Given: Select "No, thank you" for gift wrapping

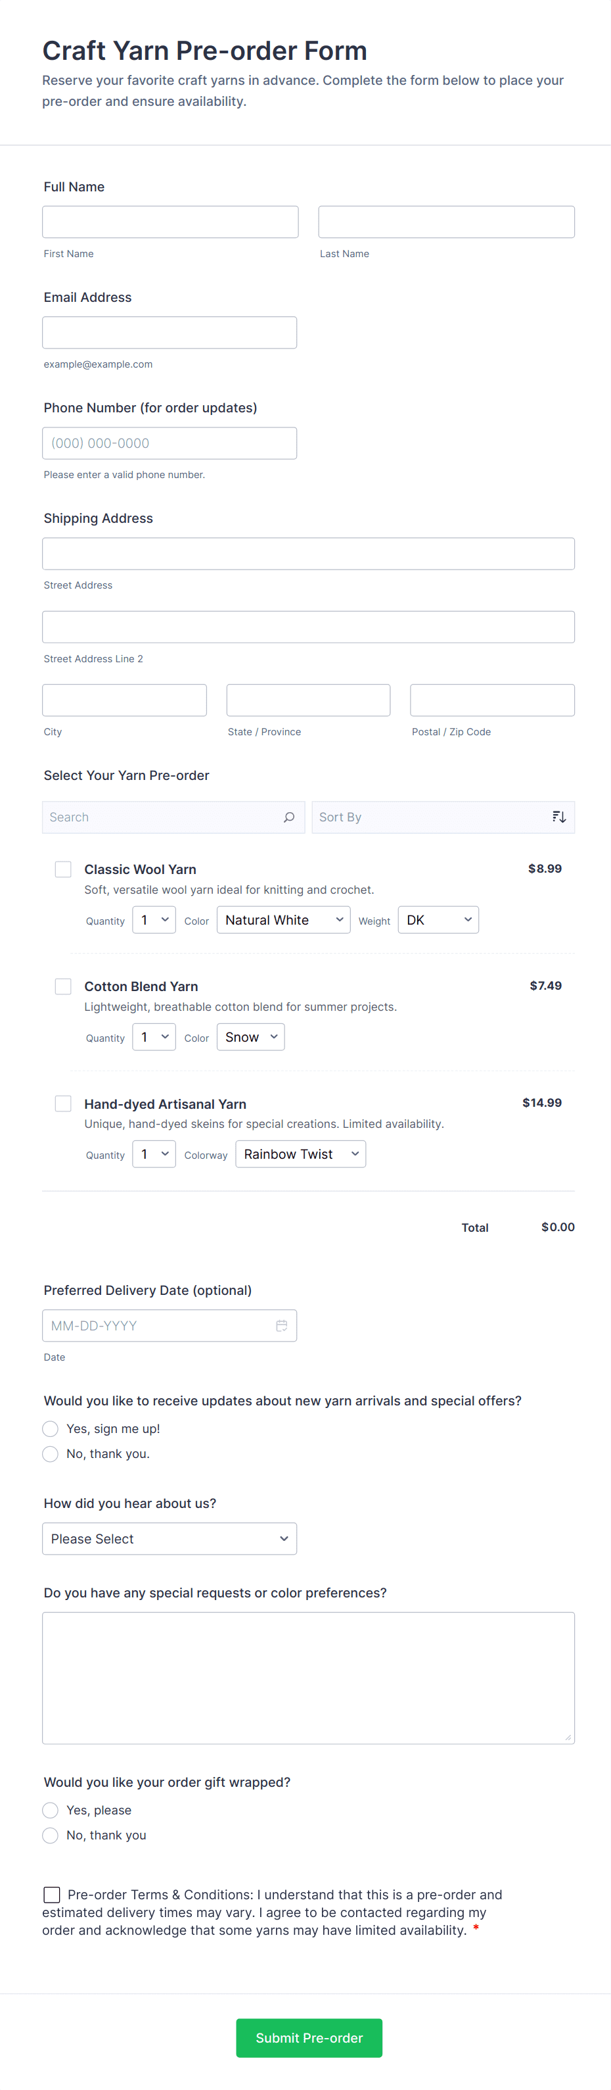Looking at the screenshot, I should click(50, 1835).
